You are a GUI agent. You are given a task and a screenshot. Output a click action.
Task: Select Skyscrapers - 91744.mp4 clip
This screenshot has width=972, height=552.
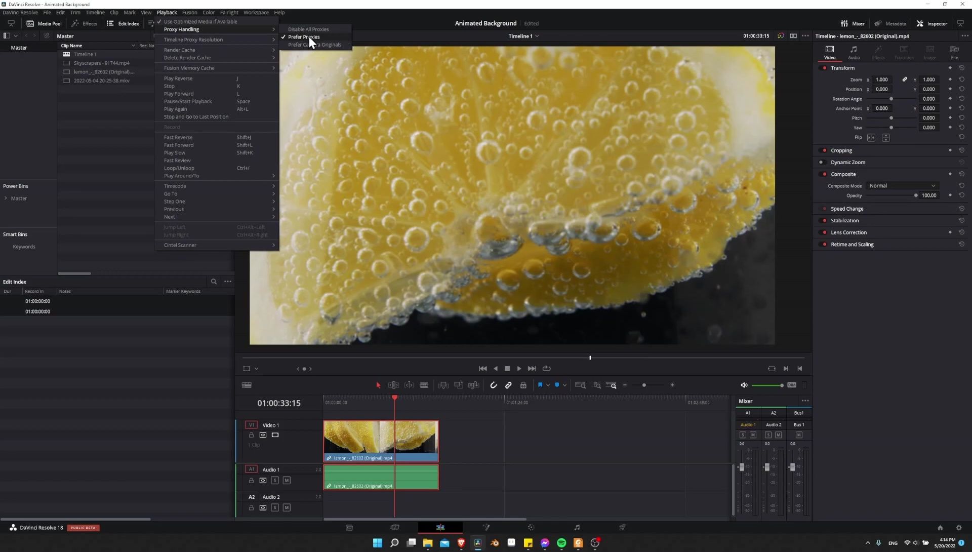[101, 63]
